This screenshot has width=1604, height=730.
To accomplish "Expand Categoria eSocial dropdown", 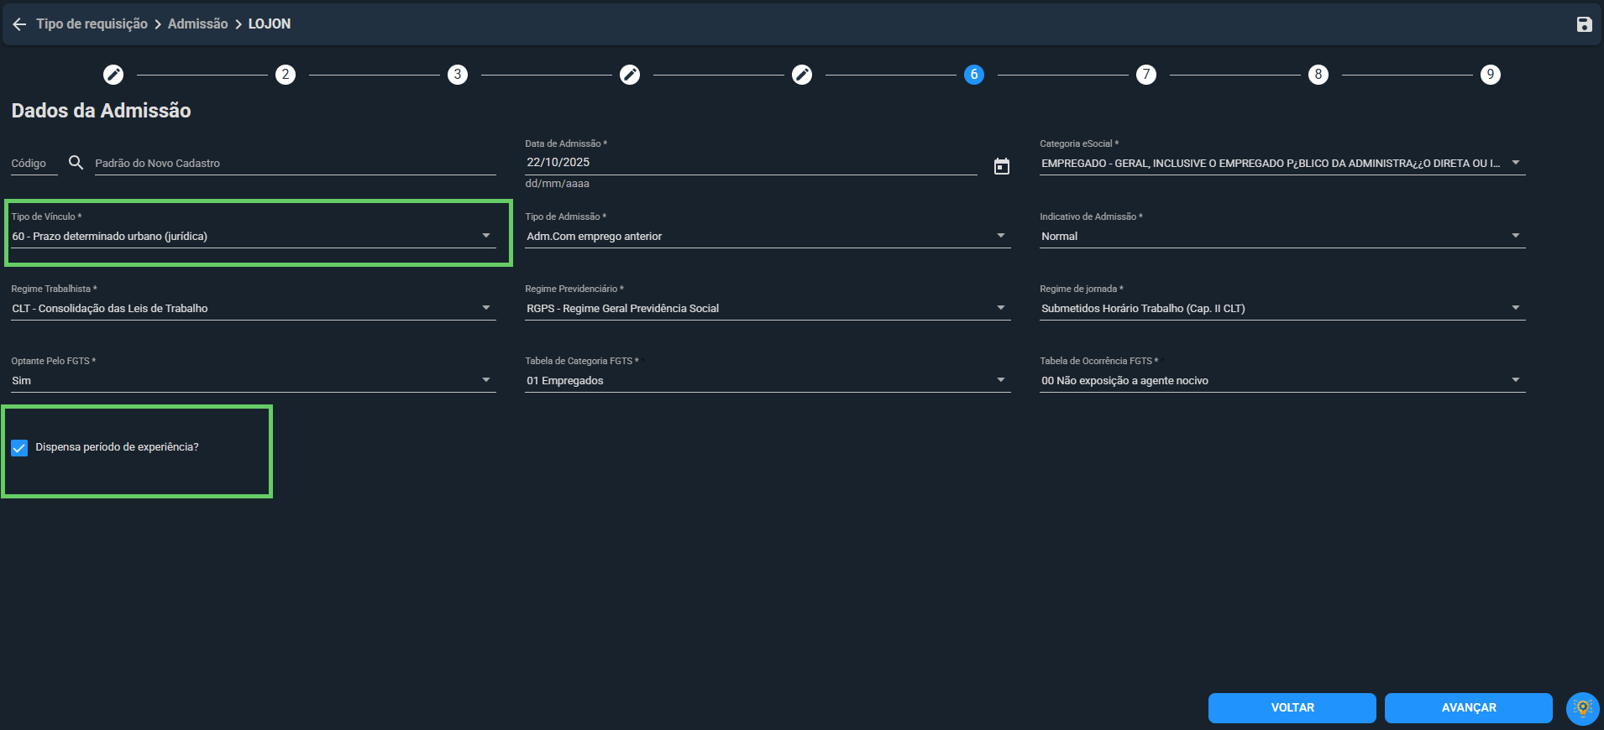I will pos(1282,164).
